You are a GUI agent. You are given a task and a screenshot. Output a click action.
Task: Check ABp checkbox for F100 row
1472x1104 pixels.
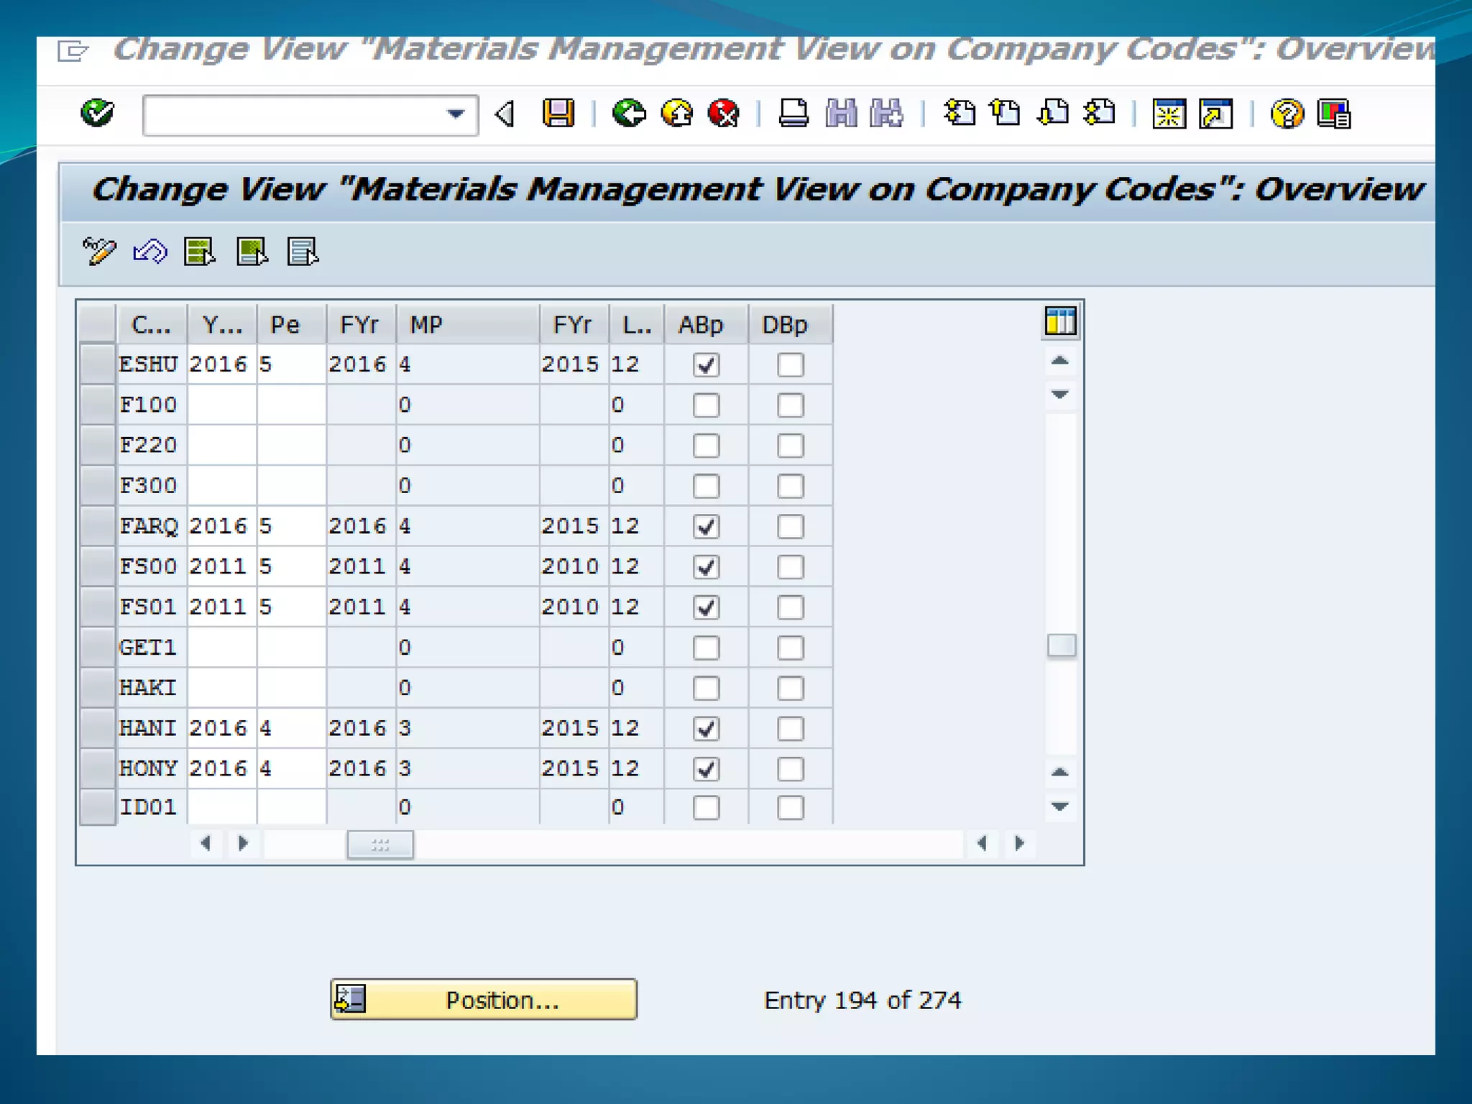[x=706, y=405]
